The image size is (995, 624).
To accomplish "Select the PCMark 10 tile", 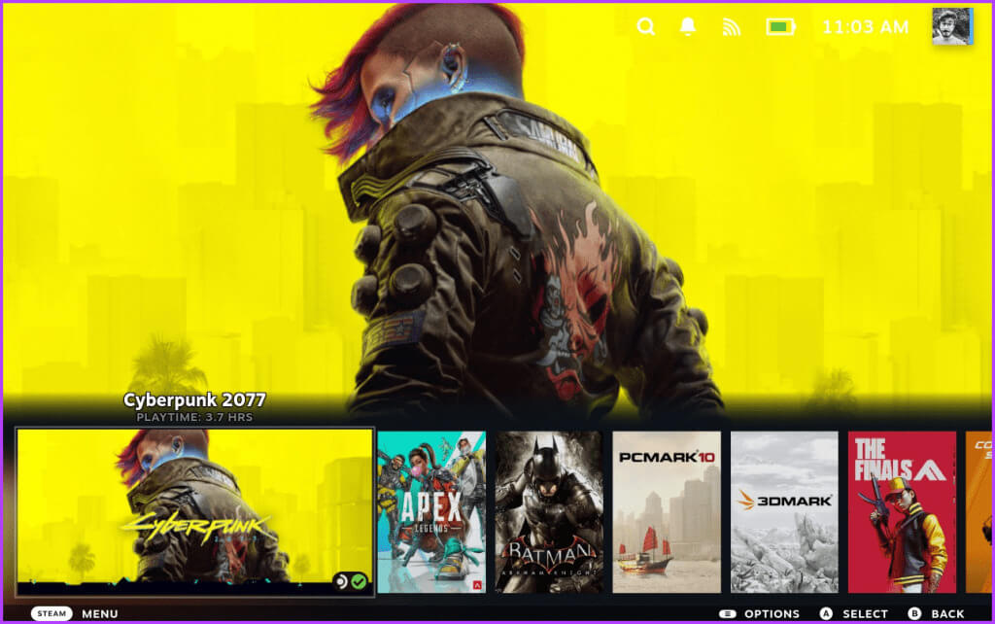I will (x=667, y=512).
